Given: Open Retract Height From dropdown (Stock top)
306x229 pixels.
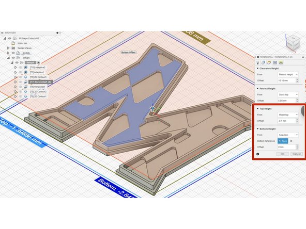Looking at the screenshot, I should (288, 94).
